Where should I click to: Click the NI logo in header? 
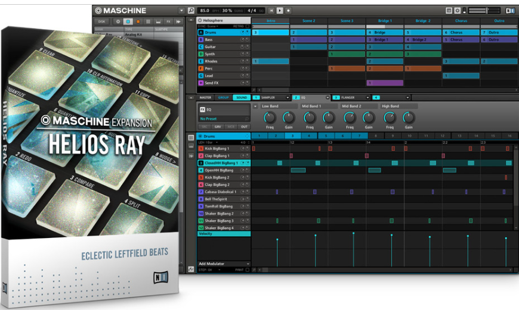coord(510,11)
